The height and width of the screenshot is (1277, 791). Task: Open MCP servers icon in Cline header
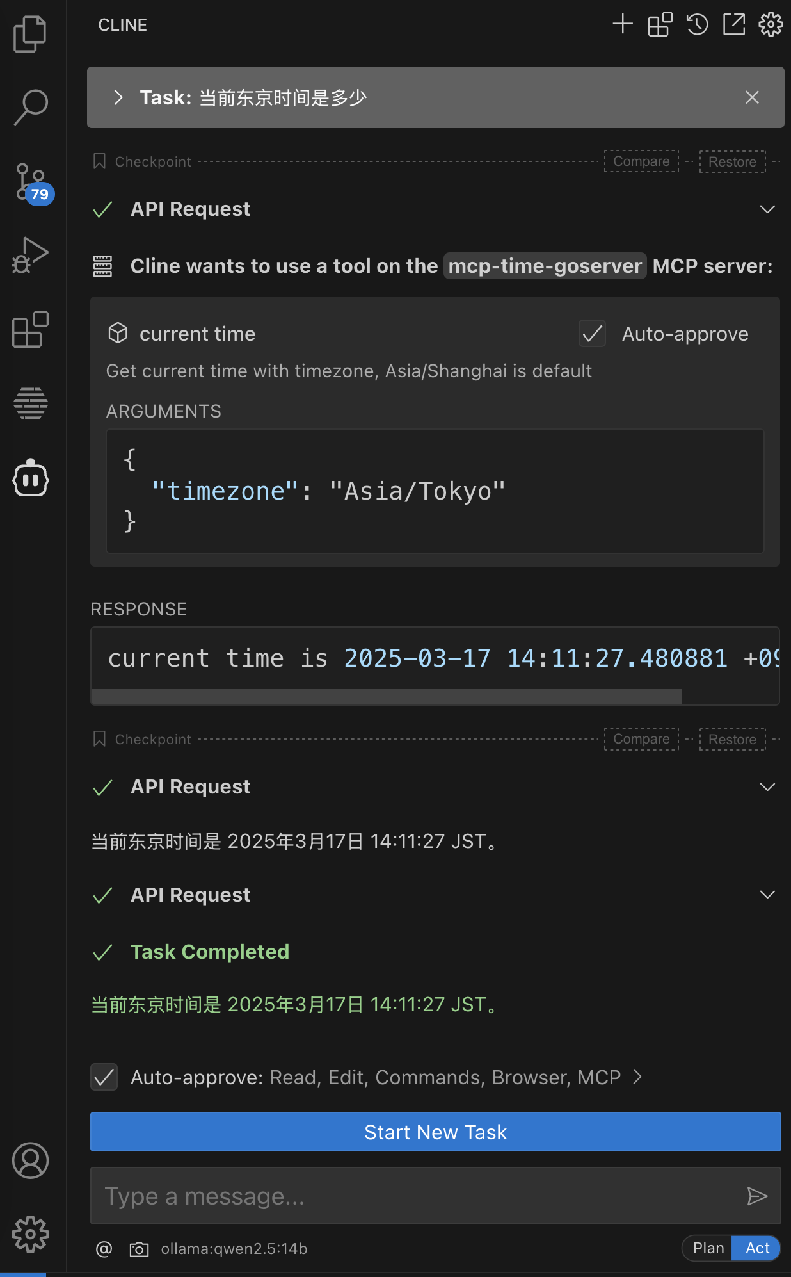pos(660,25)
